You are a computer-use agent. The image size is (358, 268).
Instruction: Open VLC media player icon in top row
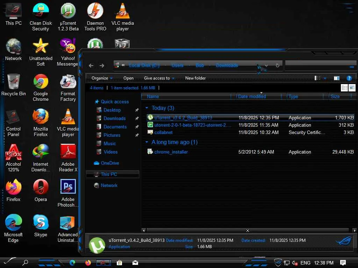pos(123,17)
